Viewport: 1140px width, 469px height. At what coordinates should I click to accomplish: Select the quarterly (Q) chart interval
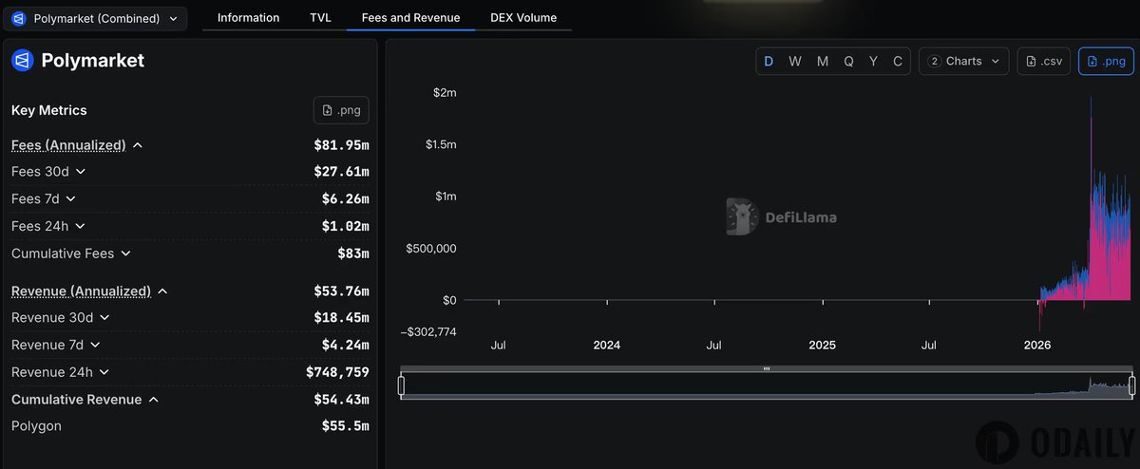(x=848, y=62)
